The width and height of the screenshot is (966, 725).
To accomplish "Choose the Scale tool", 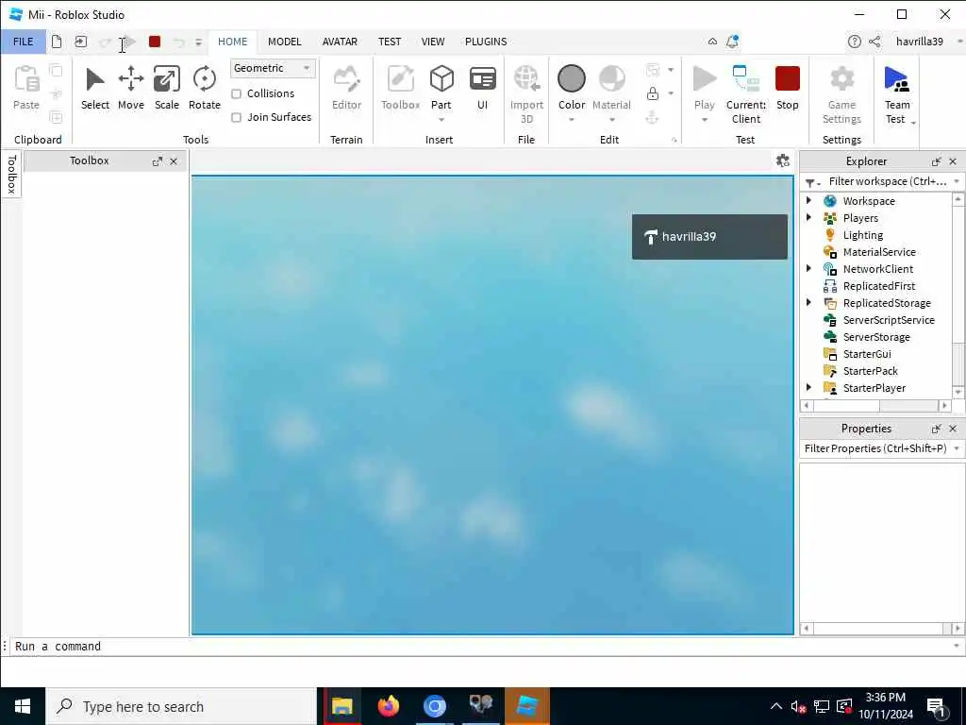I will click(166, 88).
